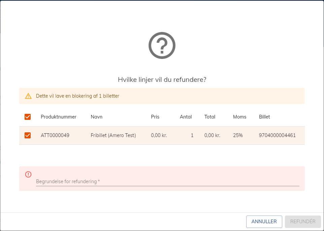This screenshot has width=324, height=231.
Task: Click the 25% Moms value
Action: click(238, 135)
